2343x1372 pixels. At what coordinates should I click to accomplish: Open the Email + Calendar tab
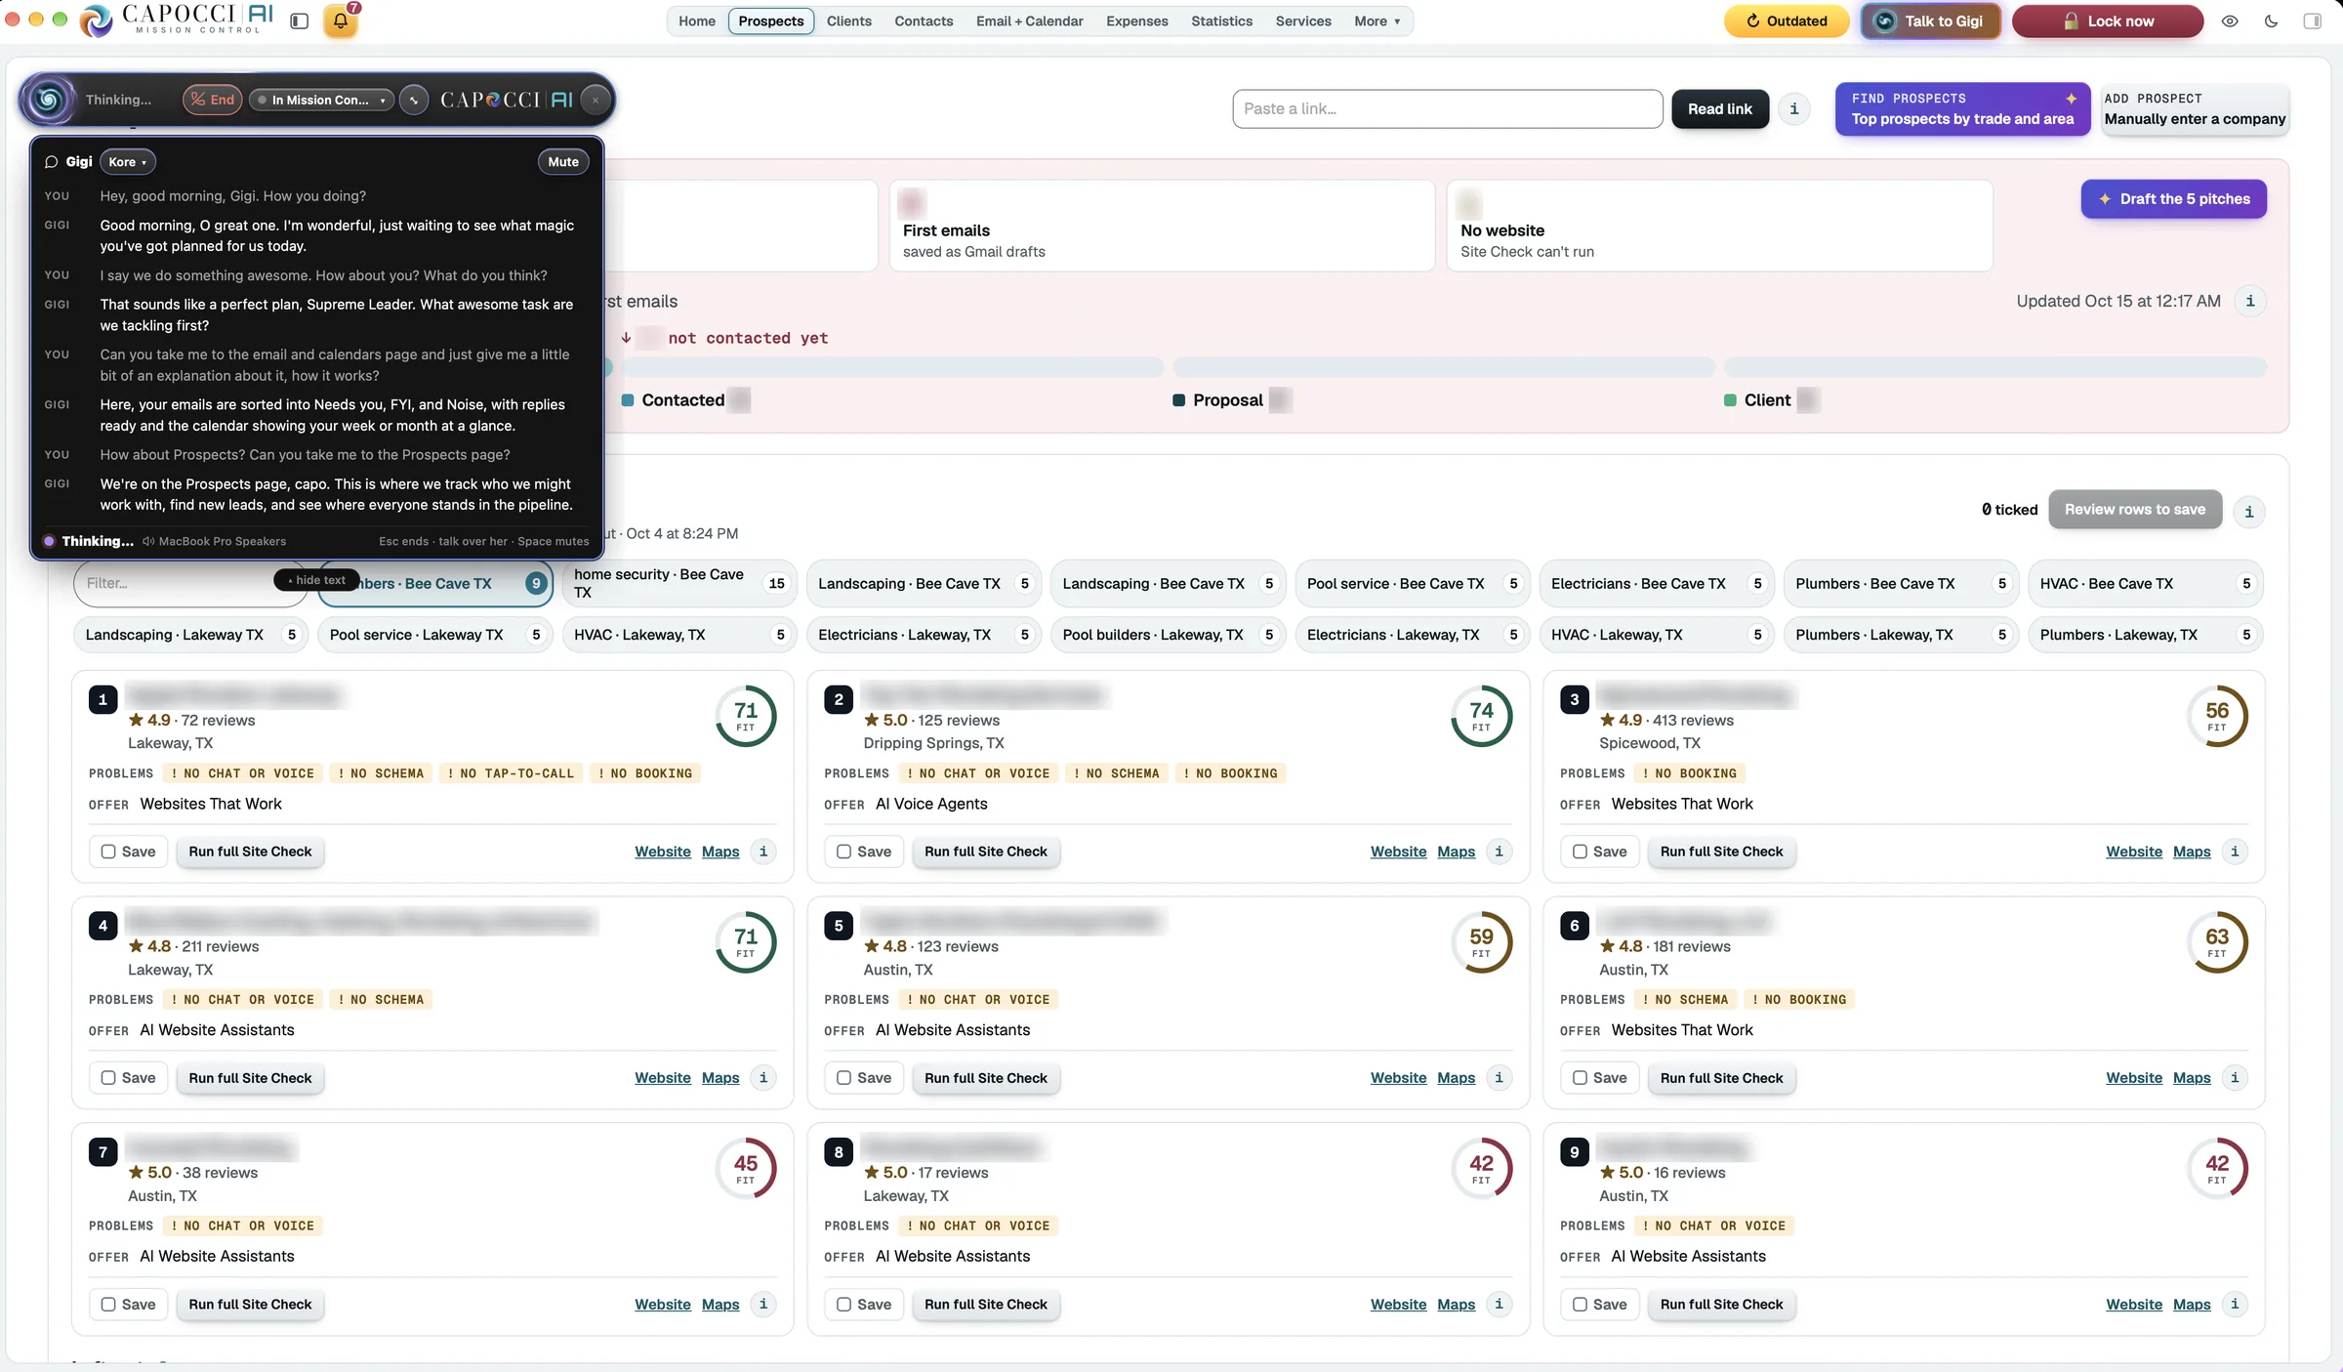pos(1029,21)
